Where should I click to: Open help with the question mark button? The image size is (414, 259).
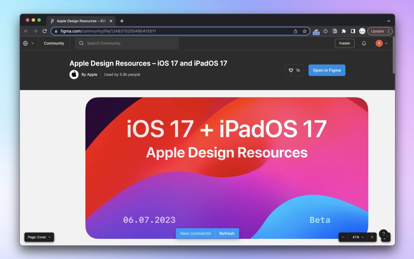point(384,234)
